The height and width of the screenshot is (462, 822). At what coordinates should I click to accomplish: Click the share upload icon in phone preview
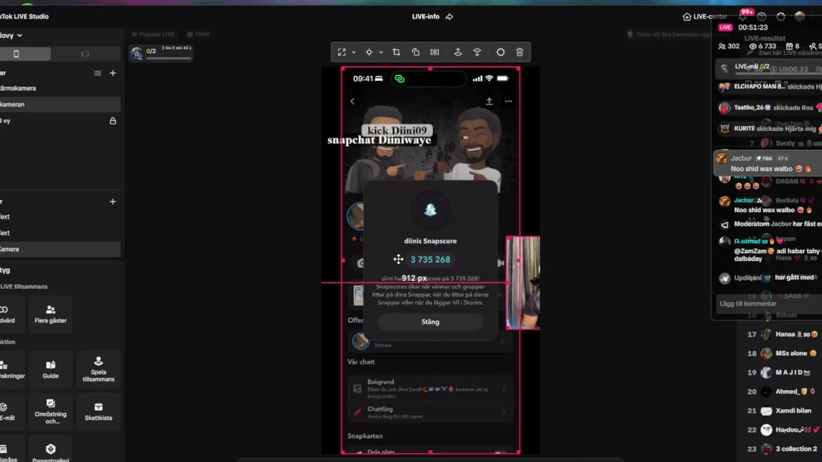click(x=489, y=101)
